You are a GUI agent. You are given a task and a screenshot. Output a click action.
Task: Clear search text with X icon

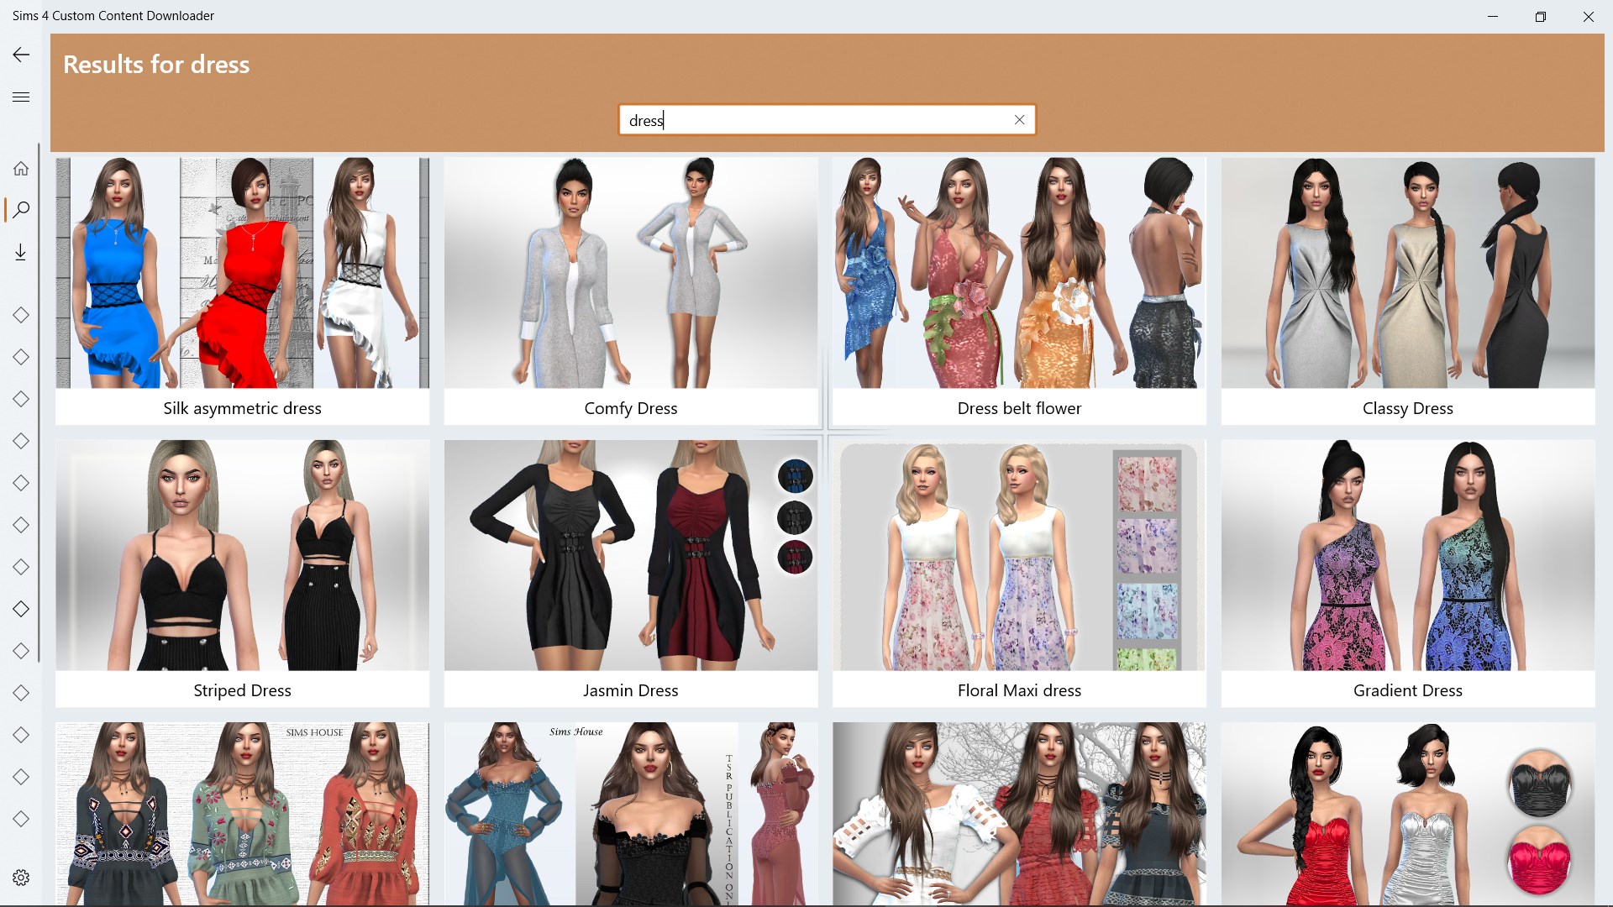(1019, 120)
